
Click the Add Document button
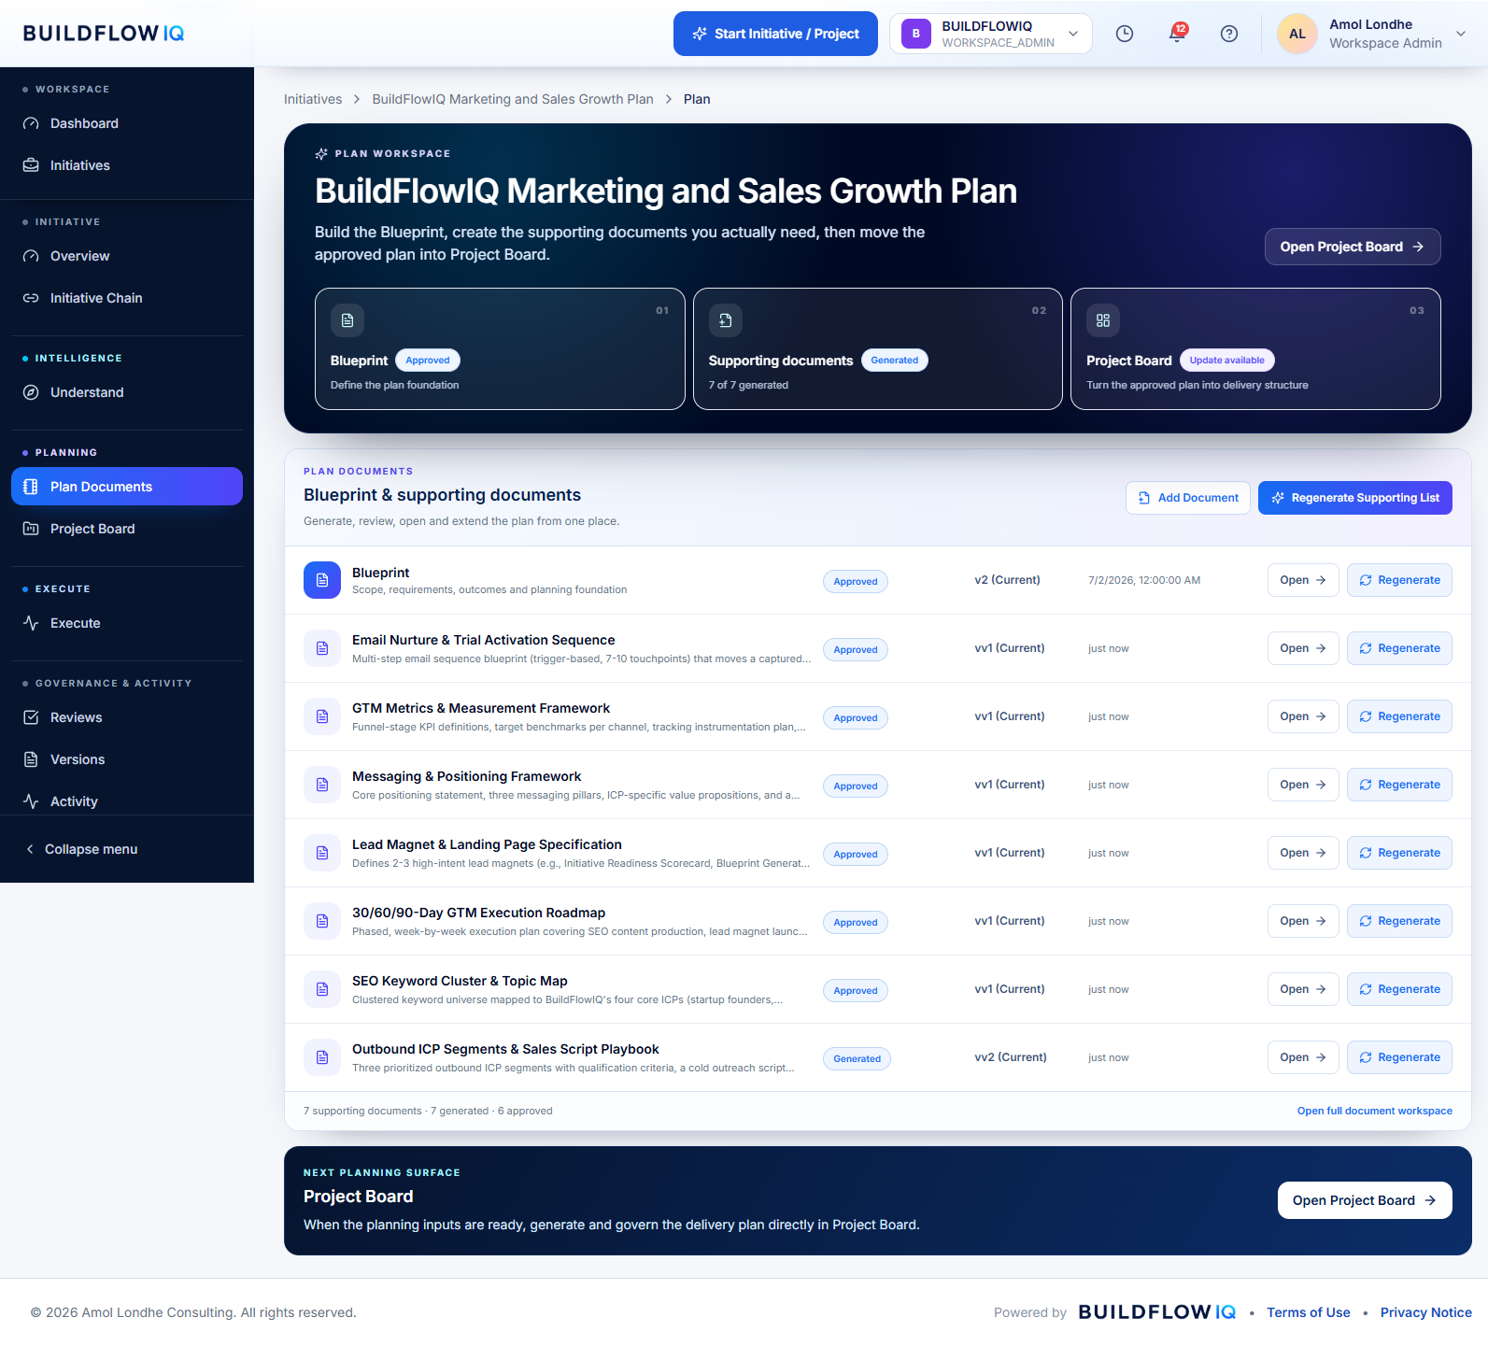coord(1188,498)
